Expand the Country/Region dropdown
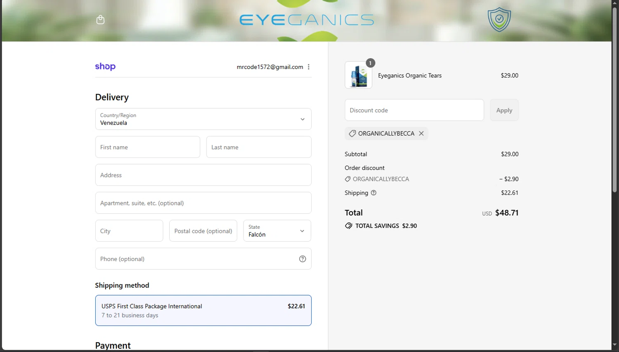The width and height of the screenshot is (619, 352). click(x=203, y=119)
